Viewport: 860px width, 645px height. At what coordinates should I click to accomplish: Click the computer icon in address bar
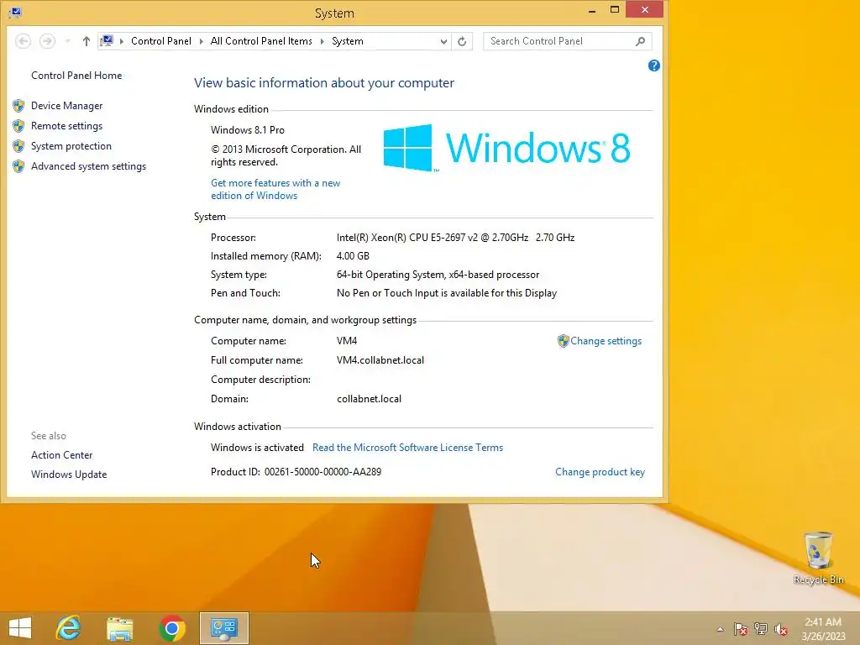107,41
